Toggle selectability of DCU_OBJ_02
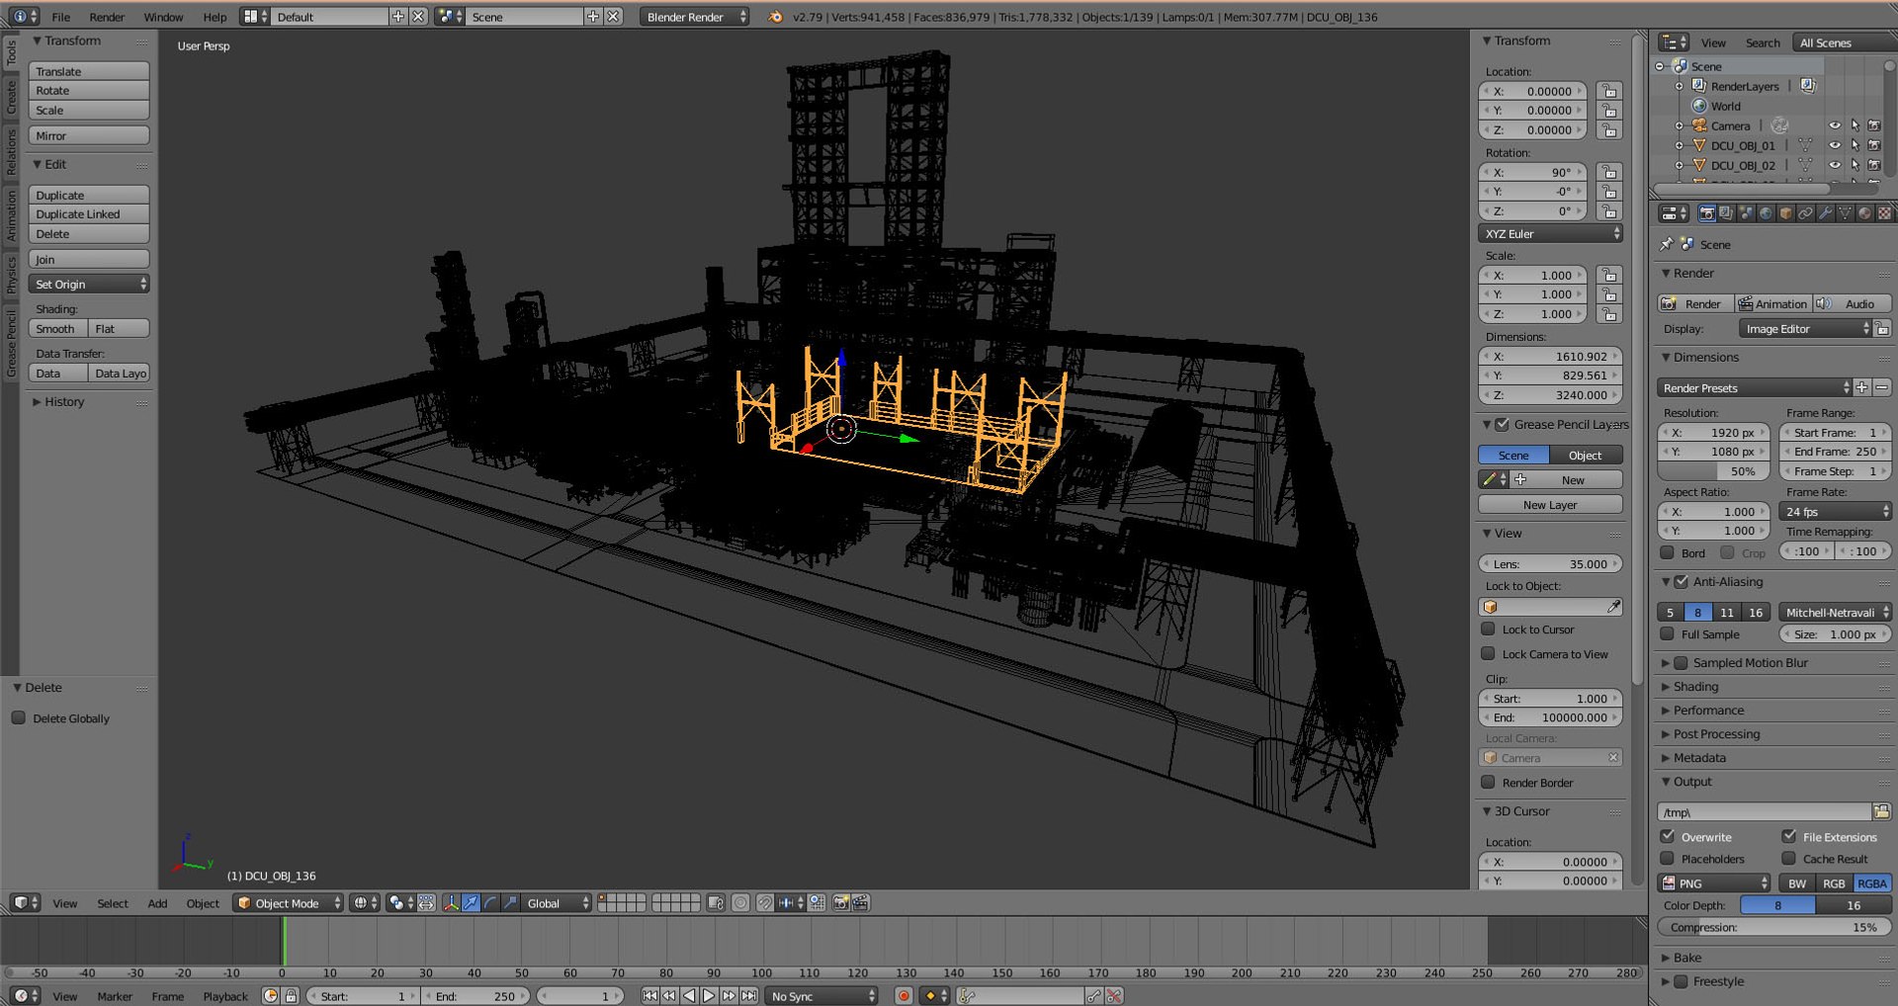 [1855, 165]
